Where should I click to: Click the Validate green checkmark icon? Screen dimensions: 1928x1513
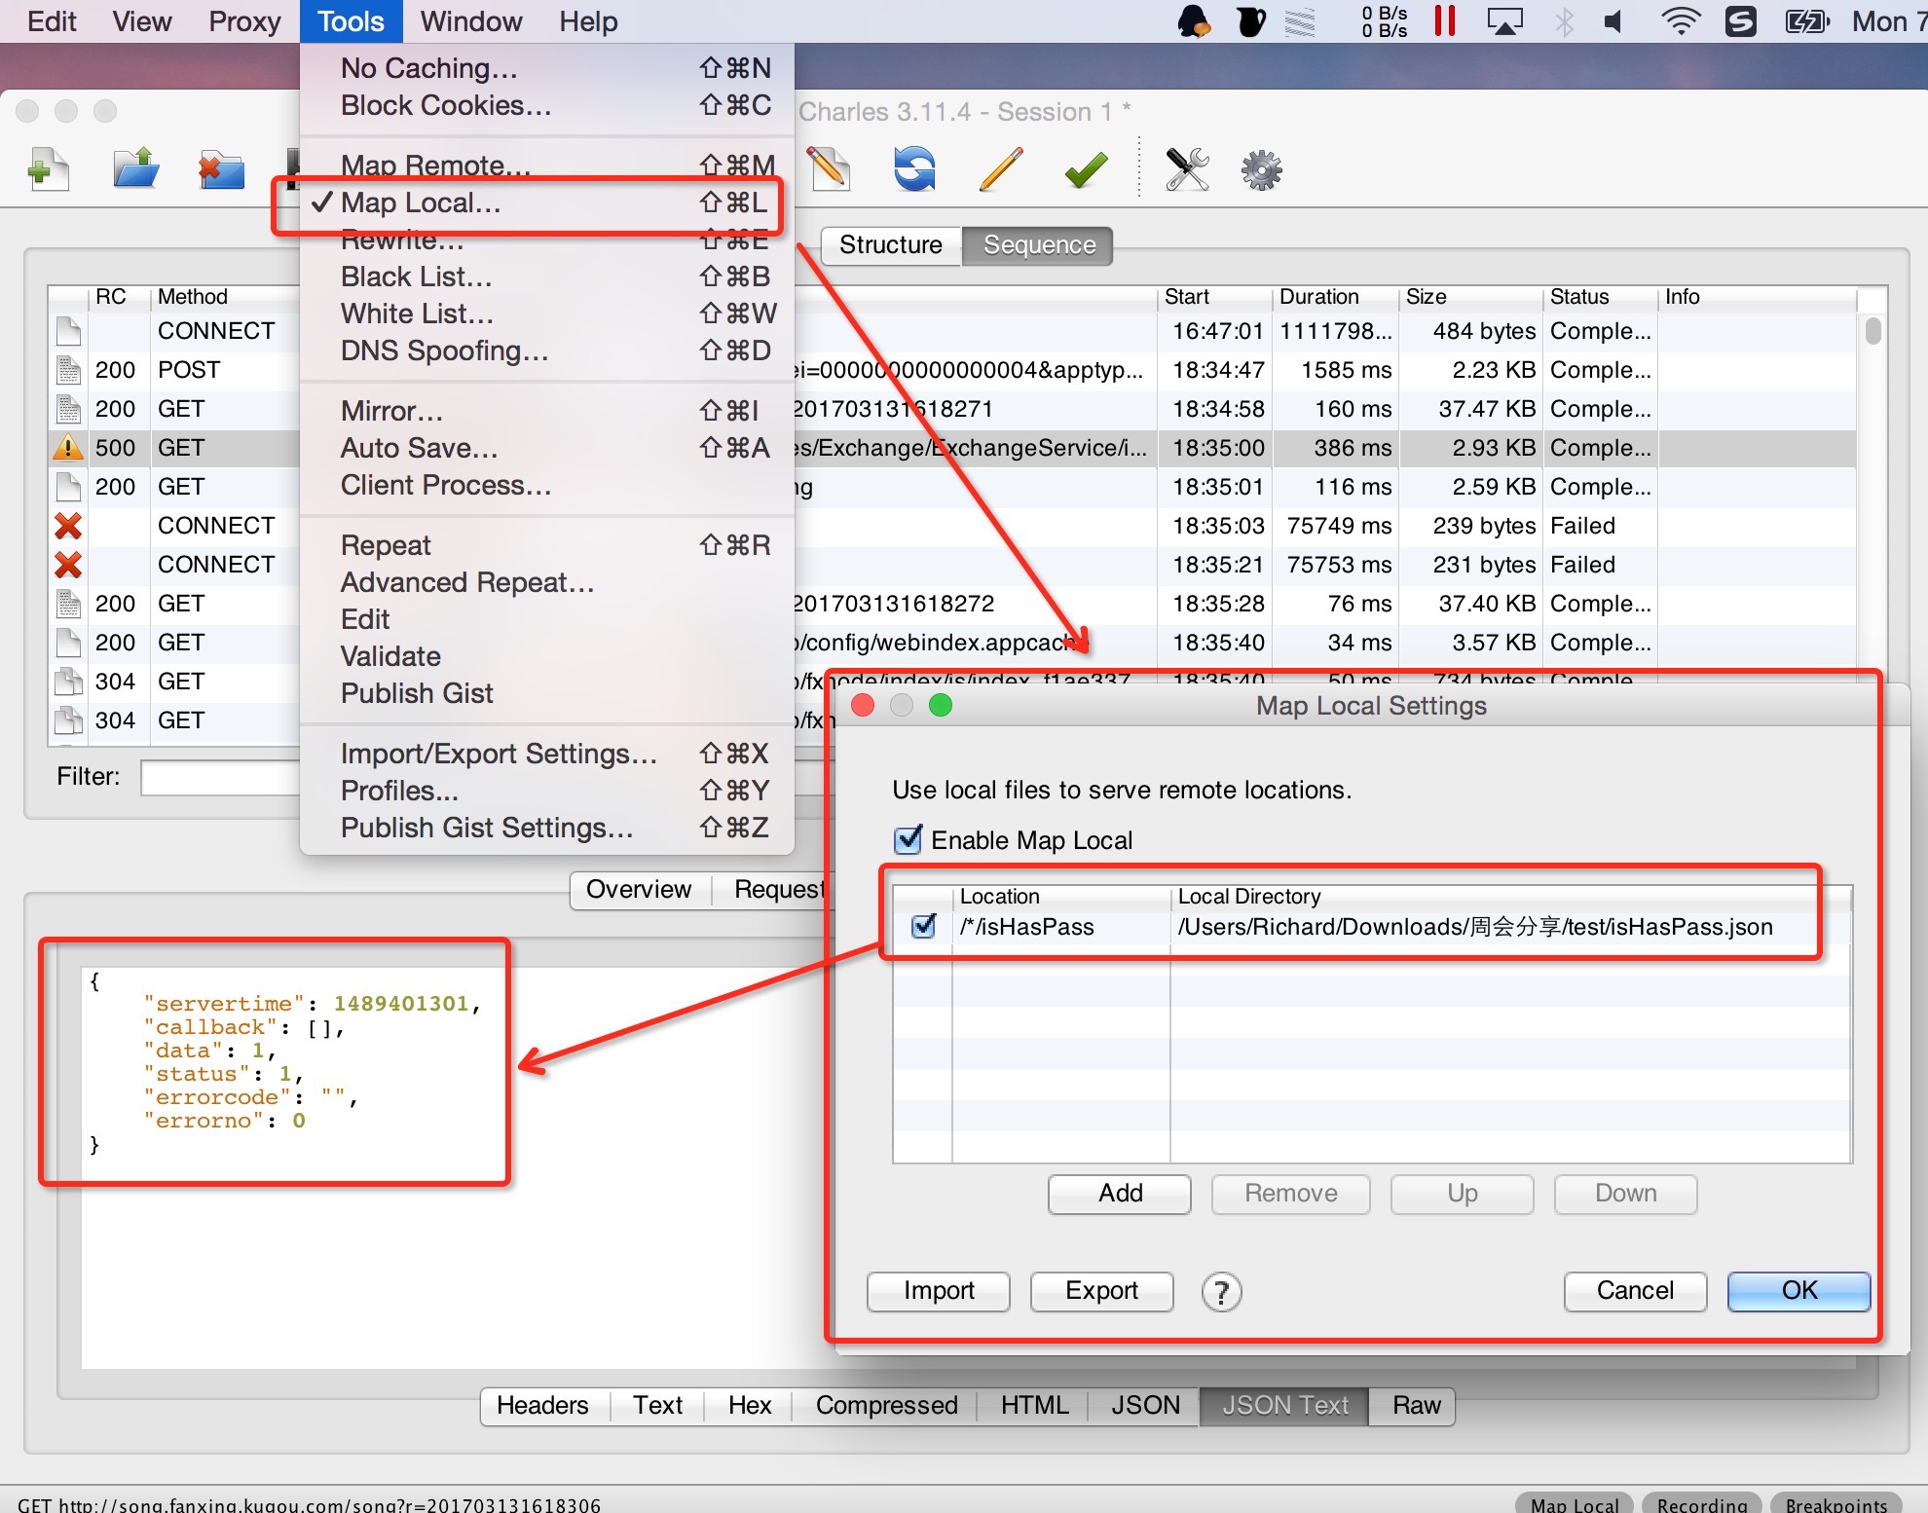(x=1086, y=170)
